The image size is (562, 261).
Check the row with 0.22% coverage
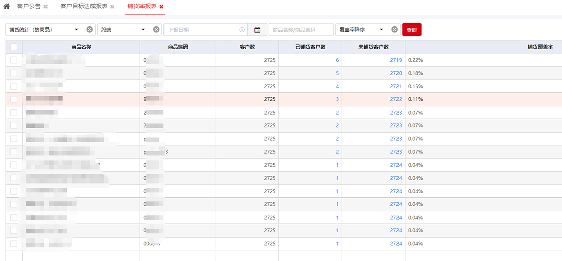[14, 60]
